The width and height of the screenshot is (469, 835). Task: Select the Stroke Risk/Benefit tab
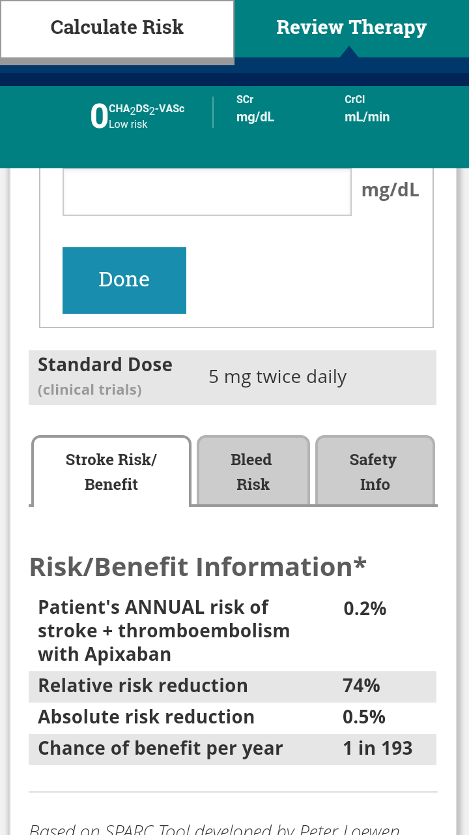(111, 472)
